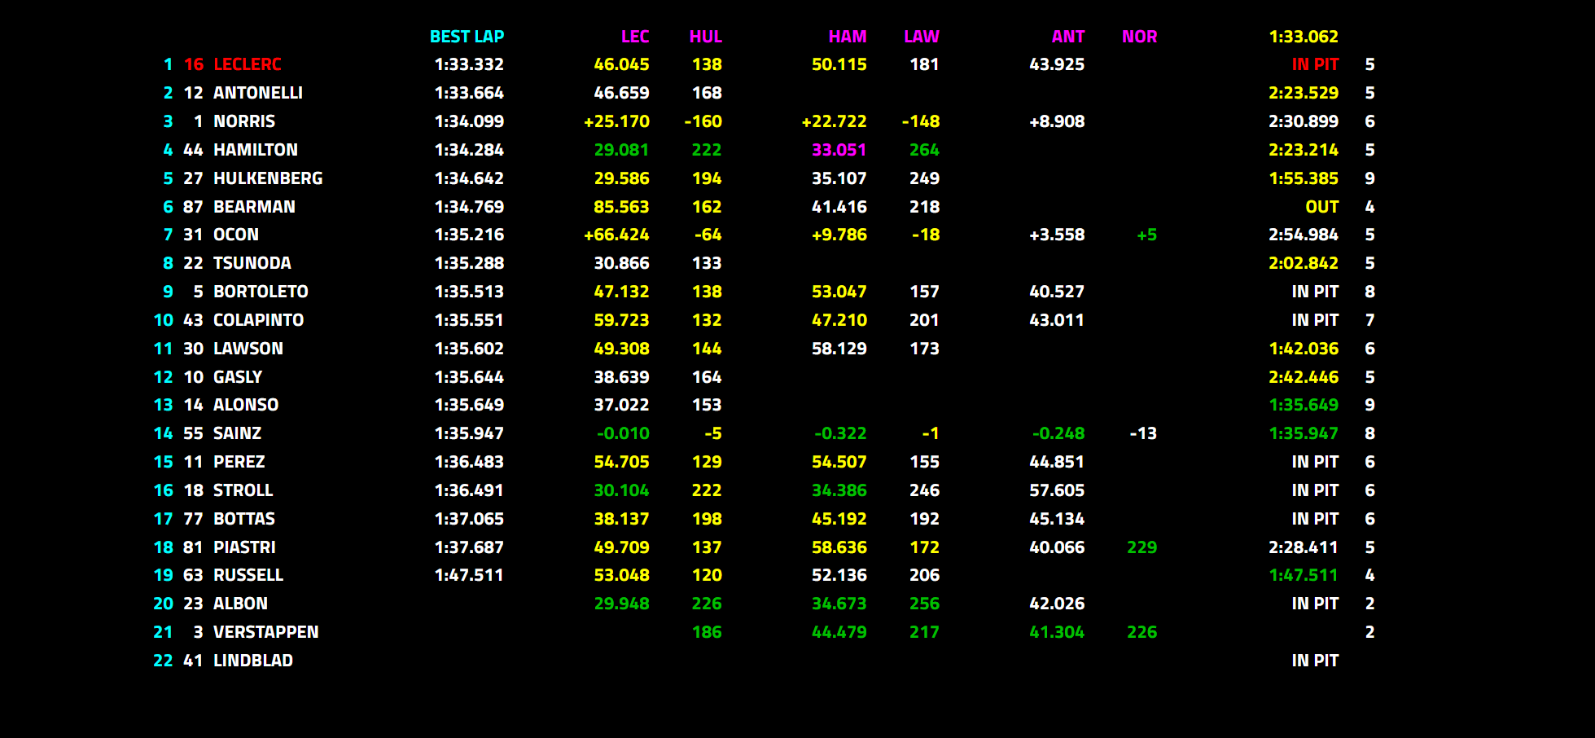Image resolution: width=1595 pixels, height=738 pixels.
Task: Select driver name SAINZ
Action: point(238,433)
